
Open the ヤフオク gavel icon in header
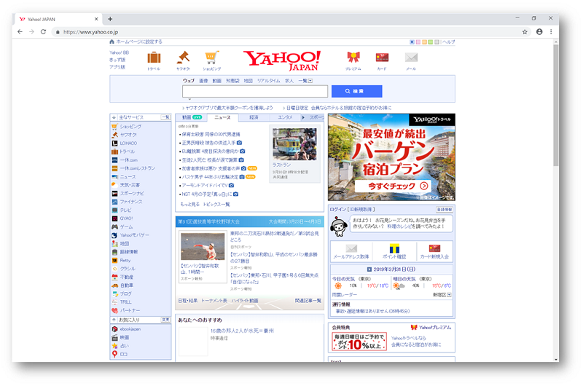(183, 58)
